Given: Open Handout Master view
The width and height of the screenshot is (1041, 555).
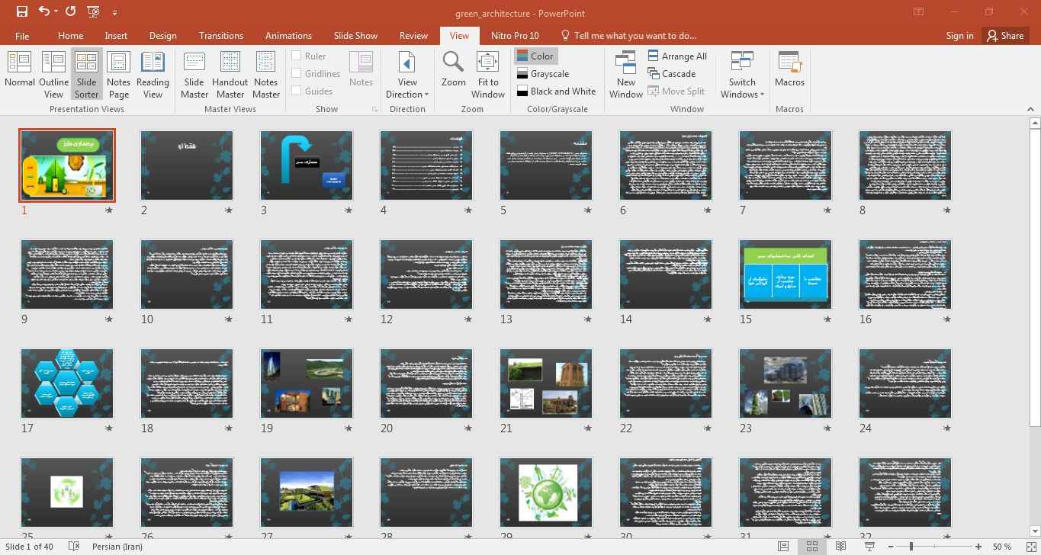Looking at the screenshot, I should pyautogui.click(x=230, y=73).
